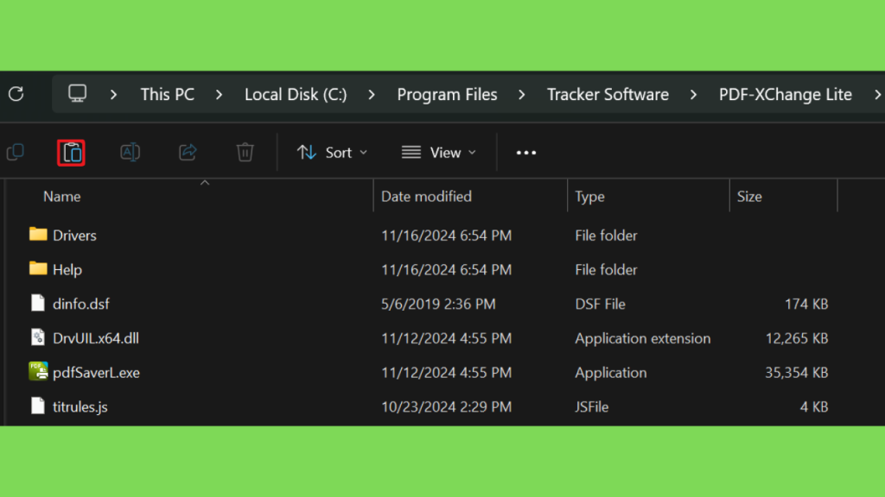Click the computer monitor icon in address bar

pyautogui.click(x=77, y=93)
